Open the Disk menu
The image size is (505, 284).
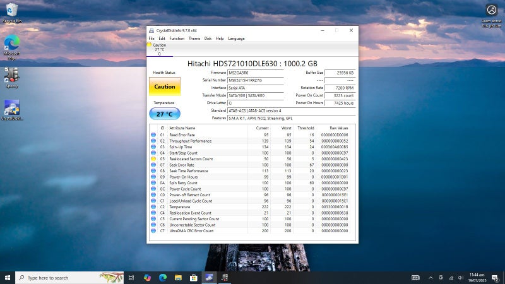pyautogui.click(x=208, y=38)
